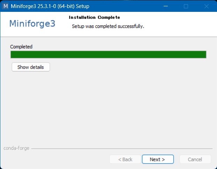217x169 pixels.
Task: Click the divider line beside conda-forge
Action: pos(122,148)
